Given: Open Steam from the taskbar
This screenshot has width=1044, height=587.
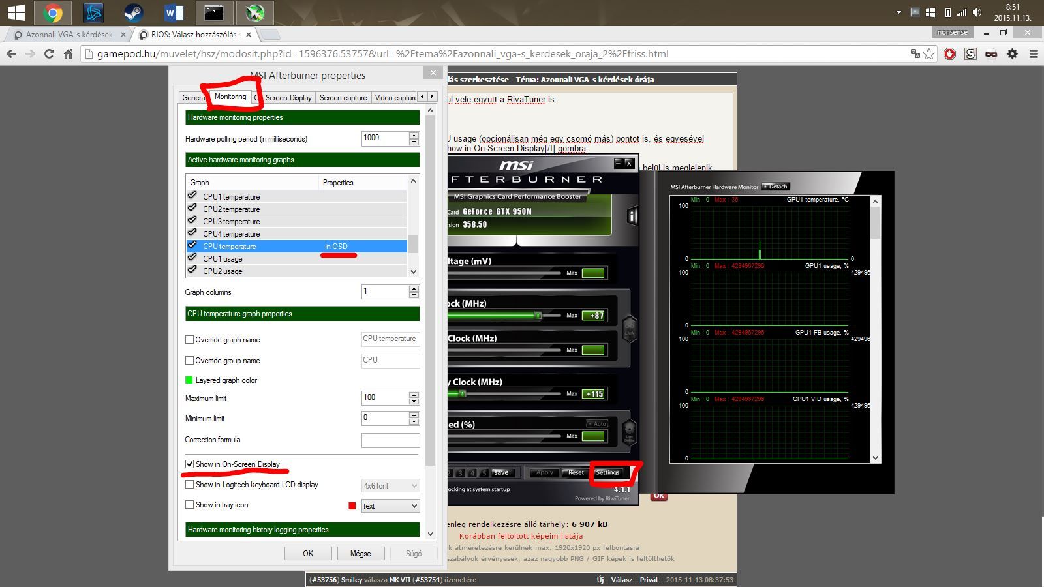Looking at the screenshot, I should pyautogui.click(x=134, y=13).
